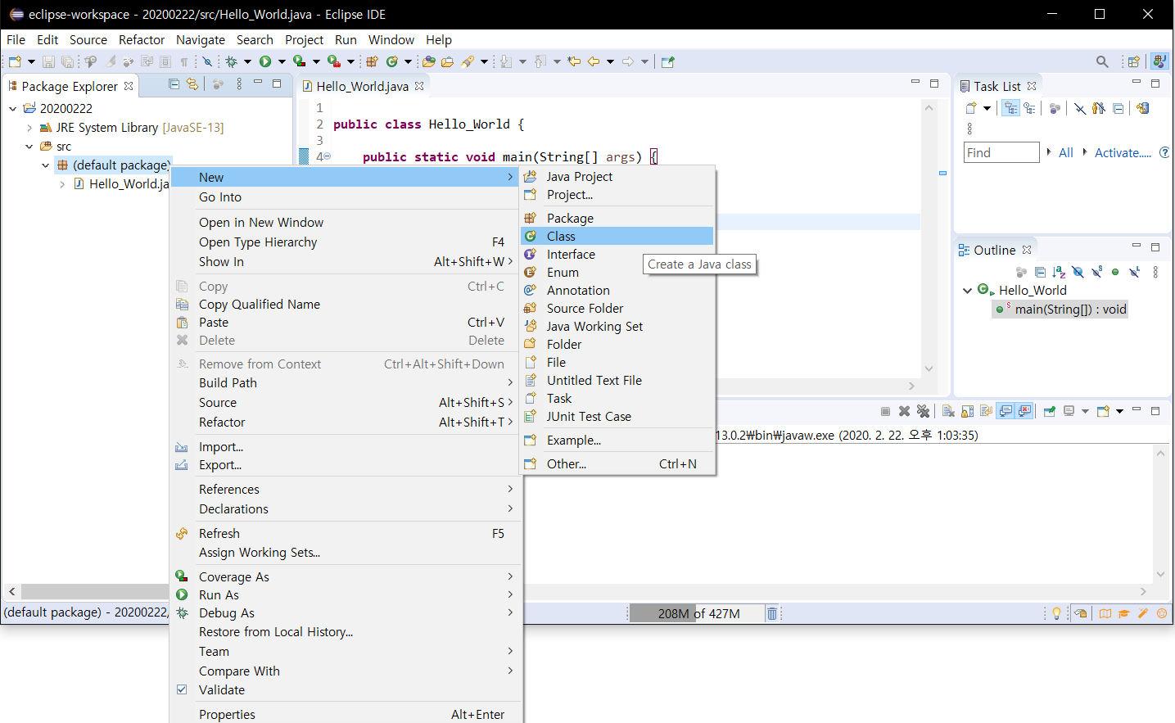Click the New wizard icon in main toolbar
Viewport: 1175px width, 723px height.
[15, 61]
